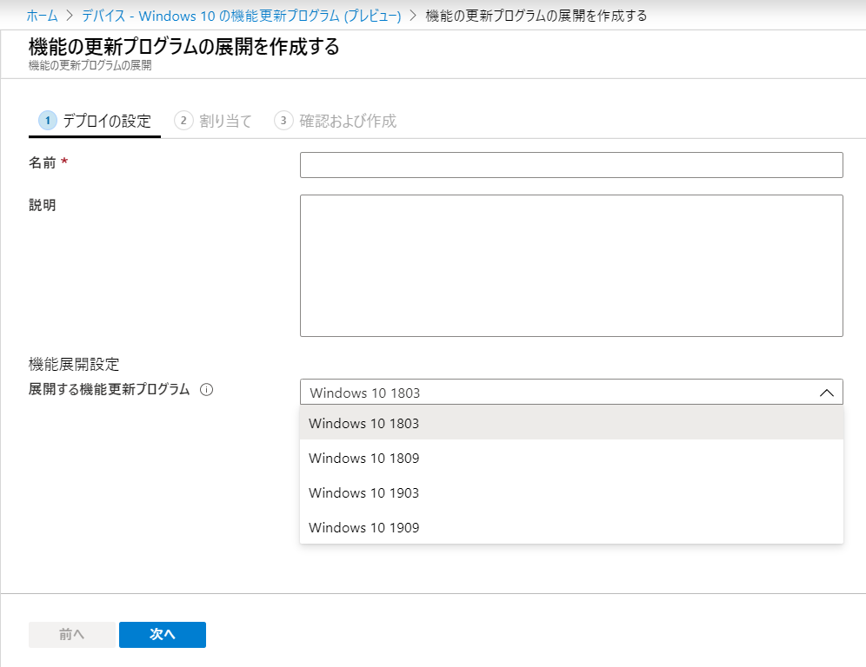Click the 次へ button

click(163, 635)
